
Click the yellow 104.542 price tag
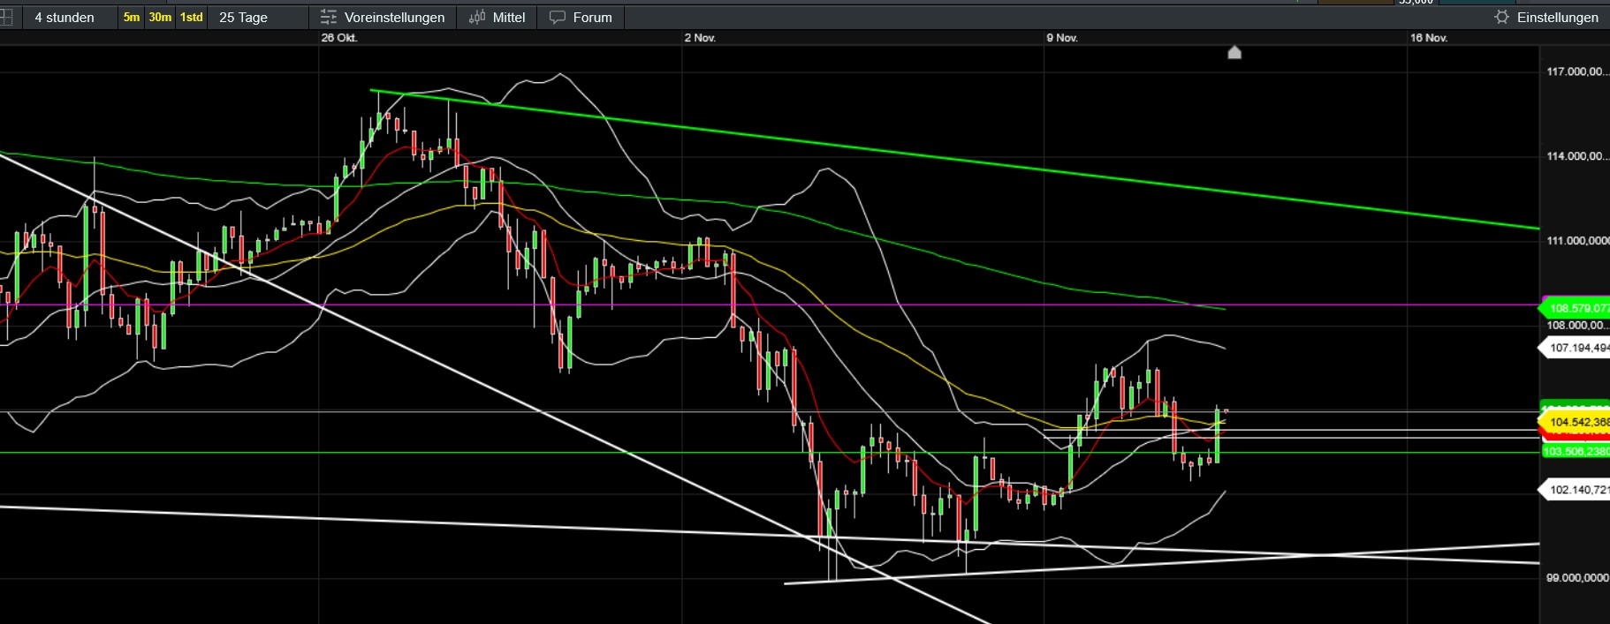click(1577, 422)
